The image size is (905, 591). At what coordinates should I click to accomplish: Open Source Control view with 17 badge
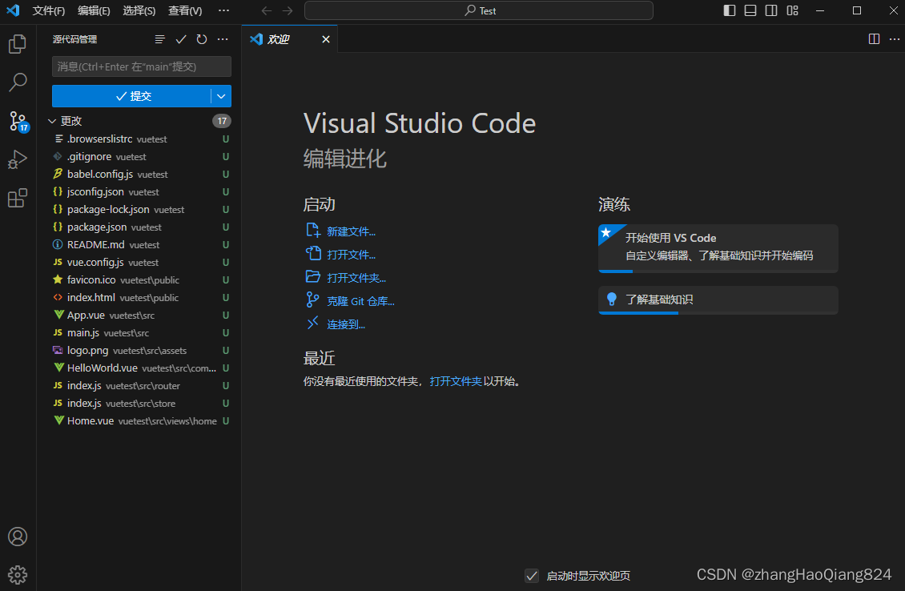[18, 121]
